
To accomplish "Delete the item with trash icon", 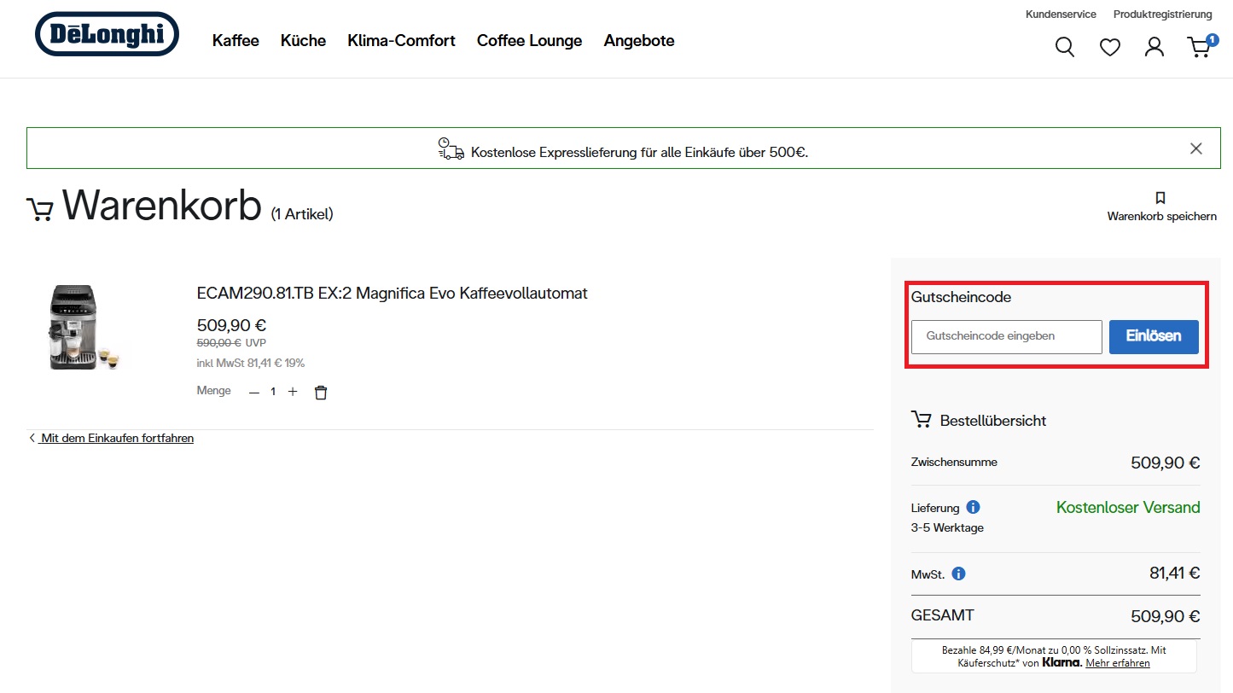I will tap(321, 393).
